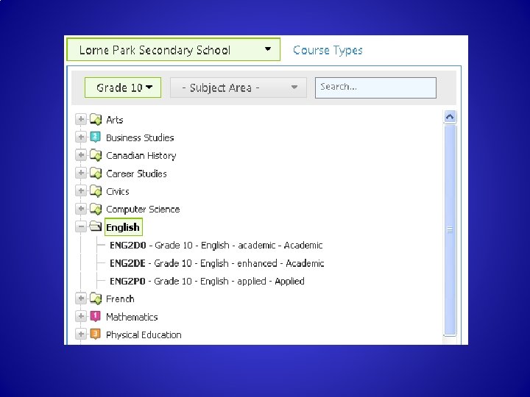
Task: Select the ENG2DE enhanced English course
Action: coord(216,263)
